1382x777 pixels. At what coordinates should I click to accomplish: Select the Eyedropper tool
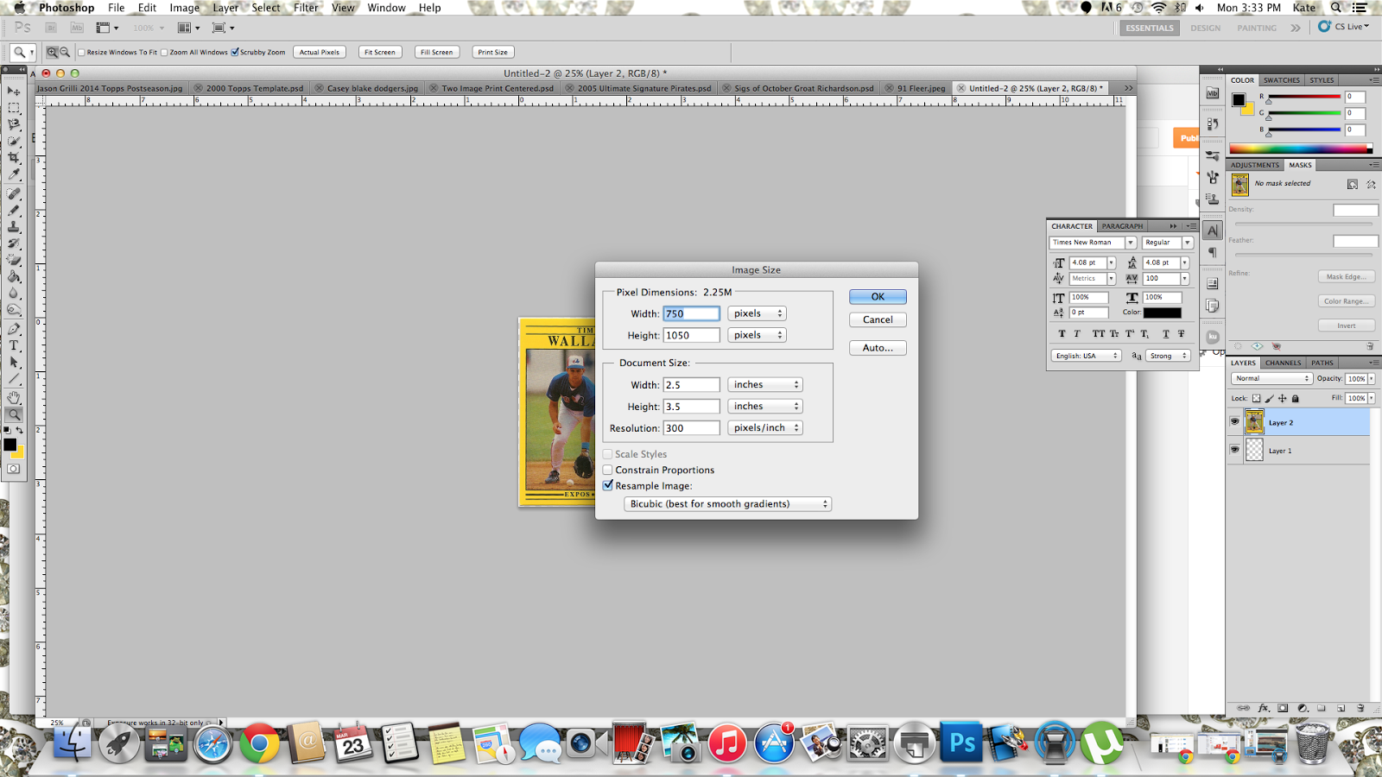point(14,174)
